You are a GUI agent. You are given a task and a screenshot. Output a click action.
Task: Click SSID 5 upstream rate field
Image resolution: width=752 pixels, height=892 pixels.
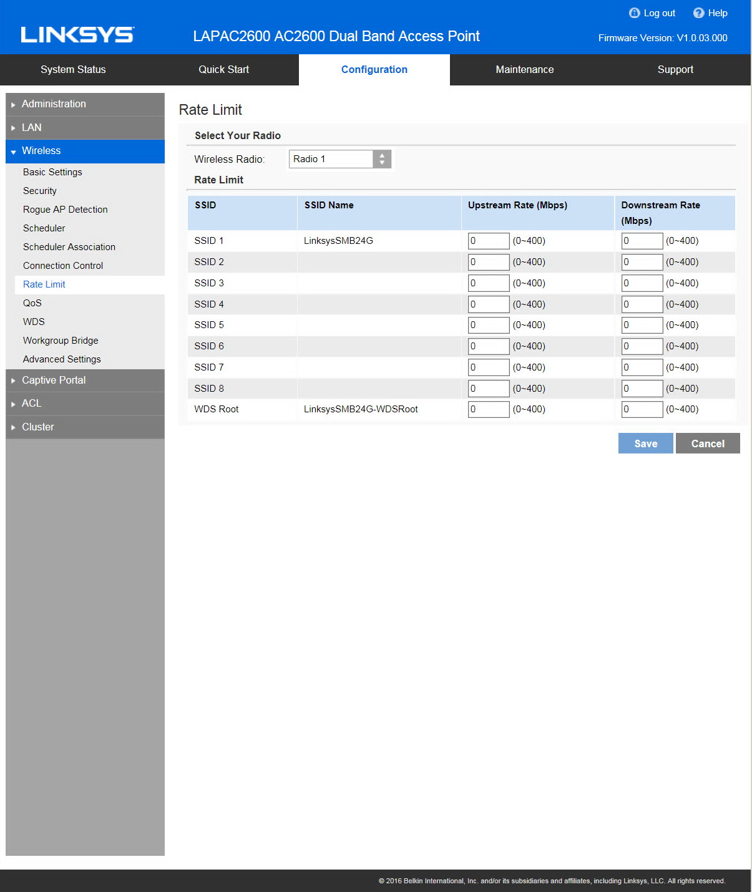click(489, 325)
